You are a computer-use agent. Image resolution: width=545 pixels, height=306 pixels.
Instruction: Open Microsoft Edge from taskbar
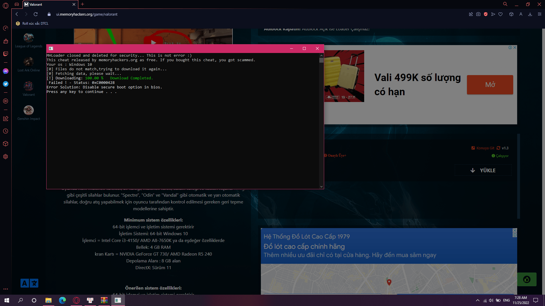pos(62,300)
